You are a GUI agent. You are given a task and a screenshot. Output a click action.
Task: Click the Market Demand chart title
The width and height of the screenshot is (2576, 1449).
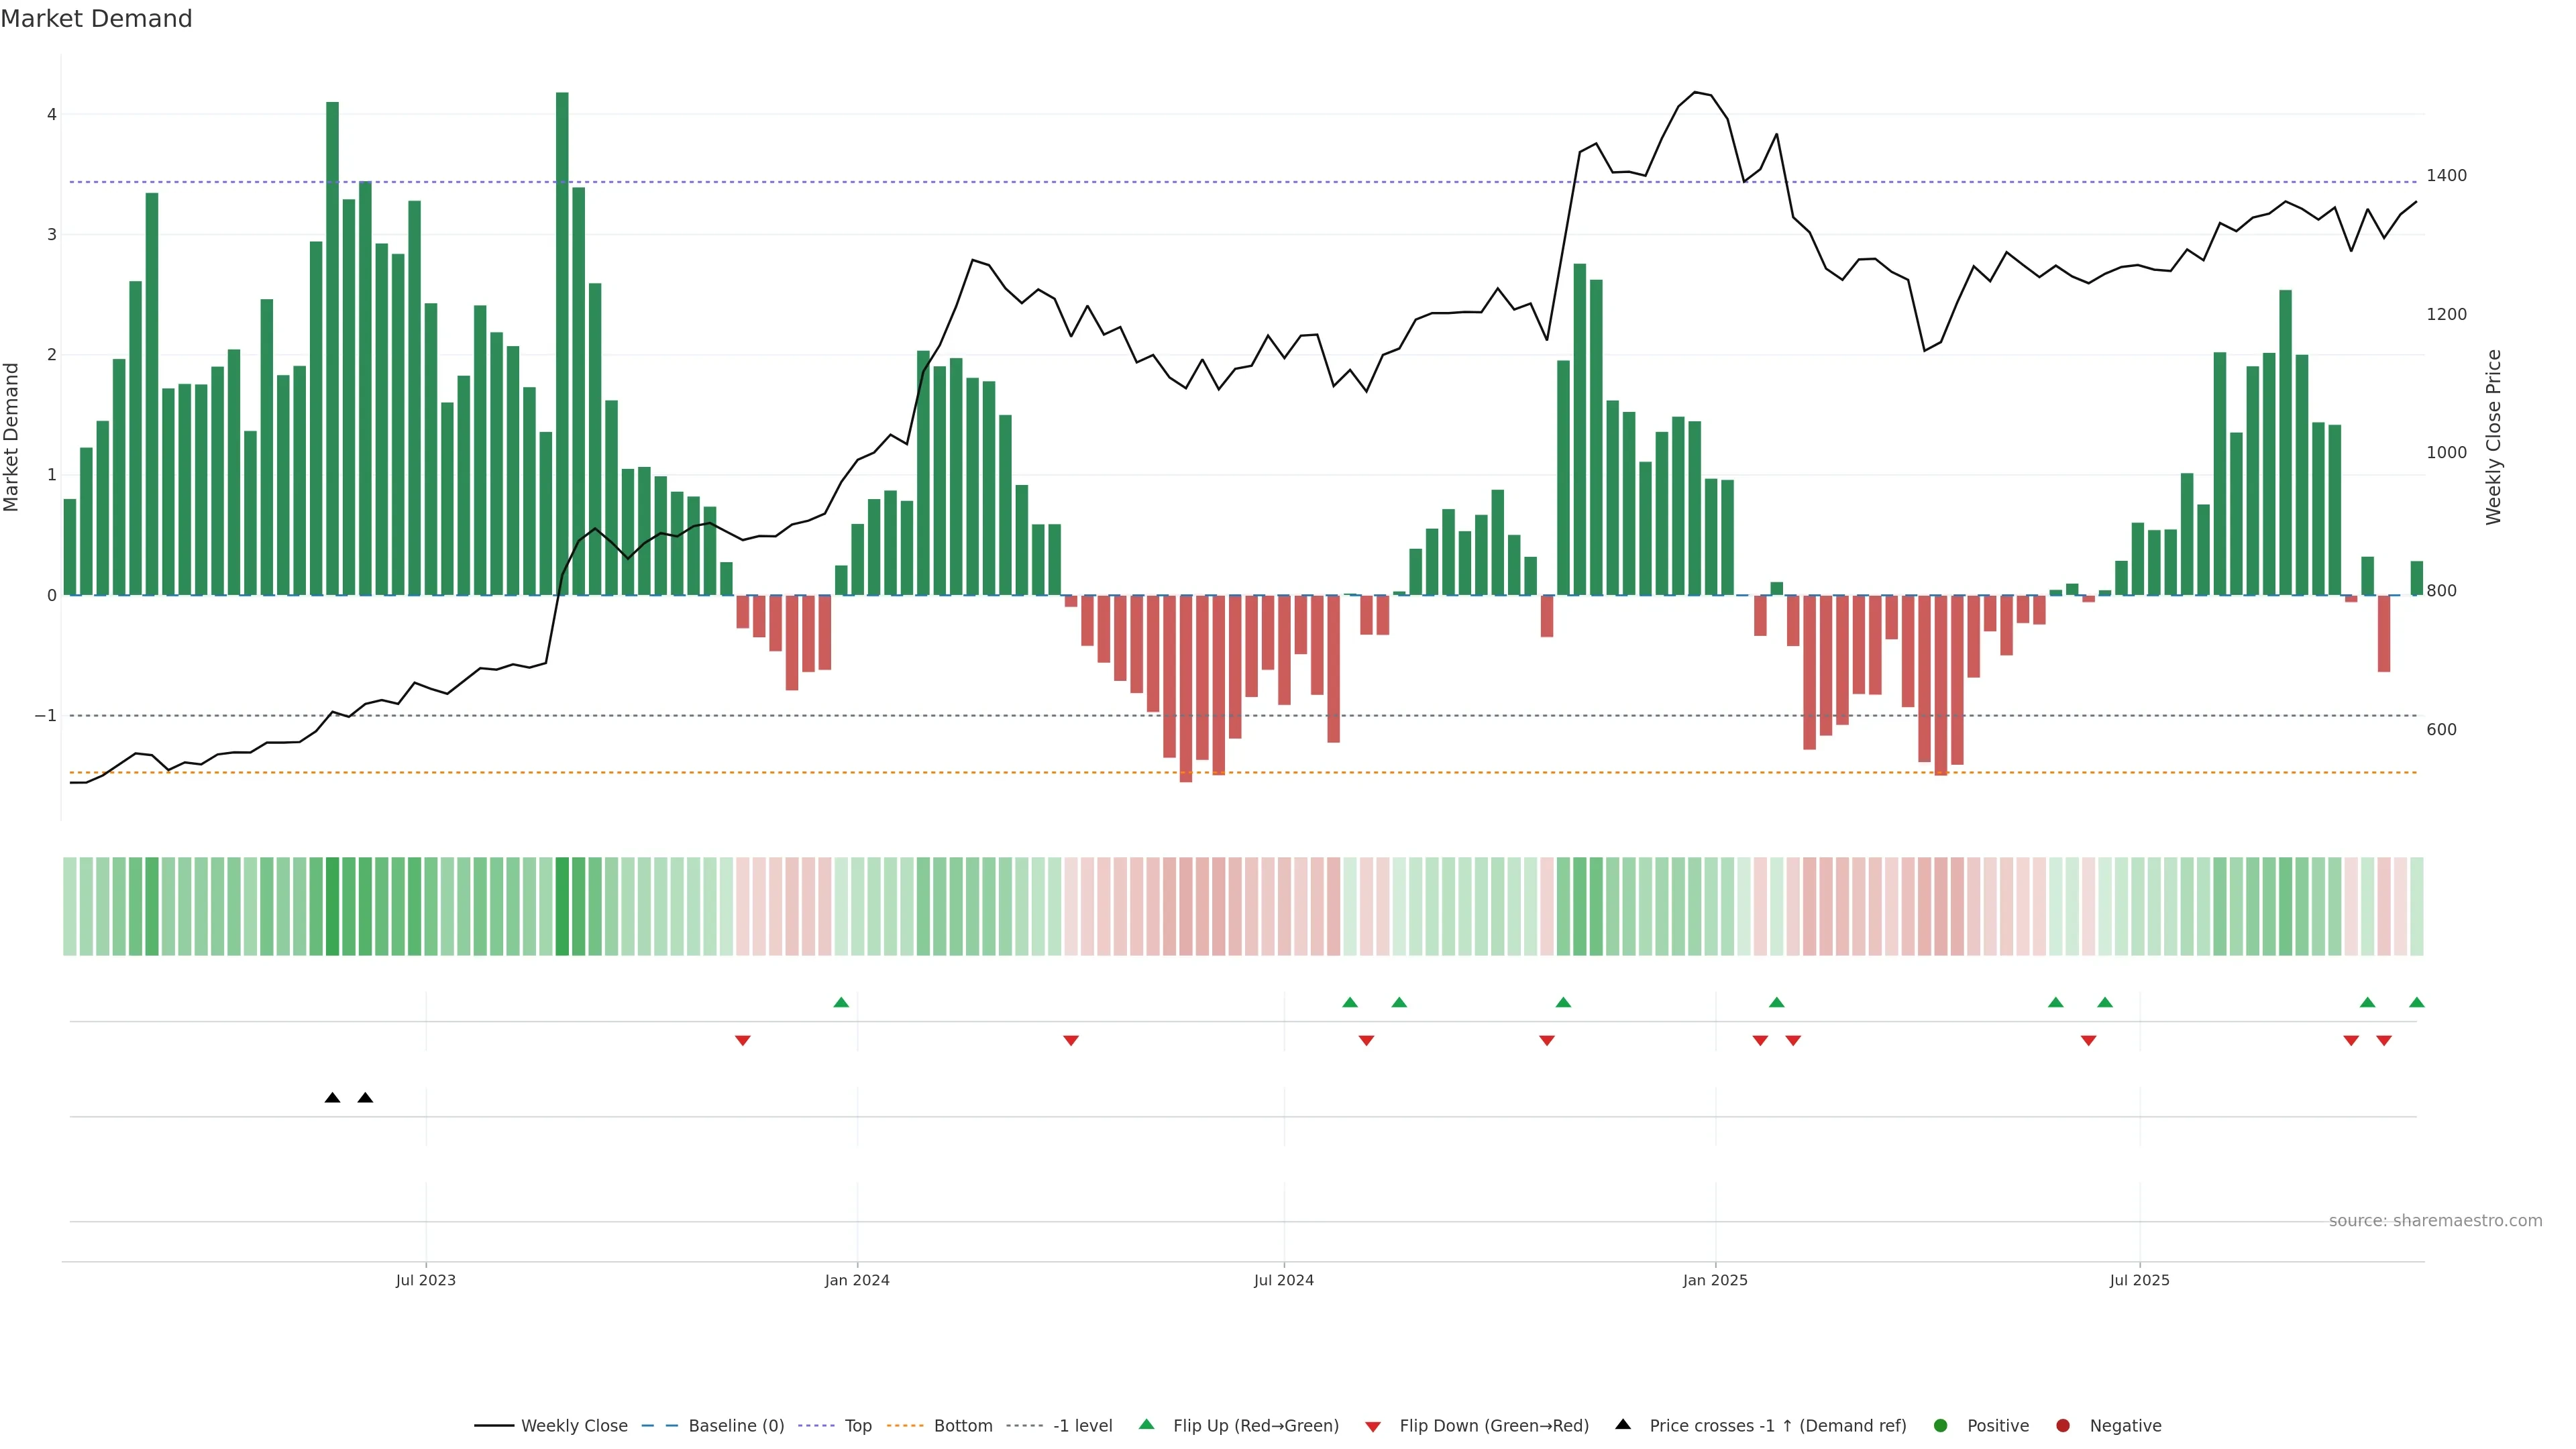[x=96, y=19]
